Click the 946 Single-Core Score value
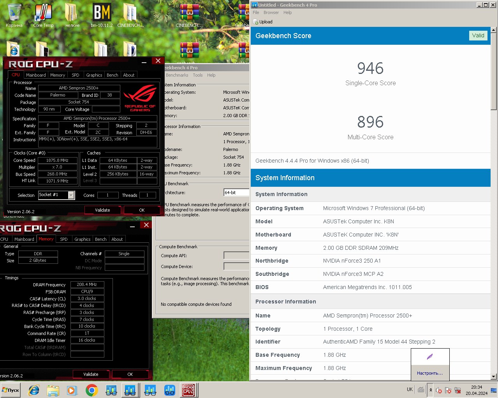The image size is (498, 398). (x=370, y=68)
